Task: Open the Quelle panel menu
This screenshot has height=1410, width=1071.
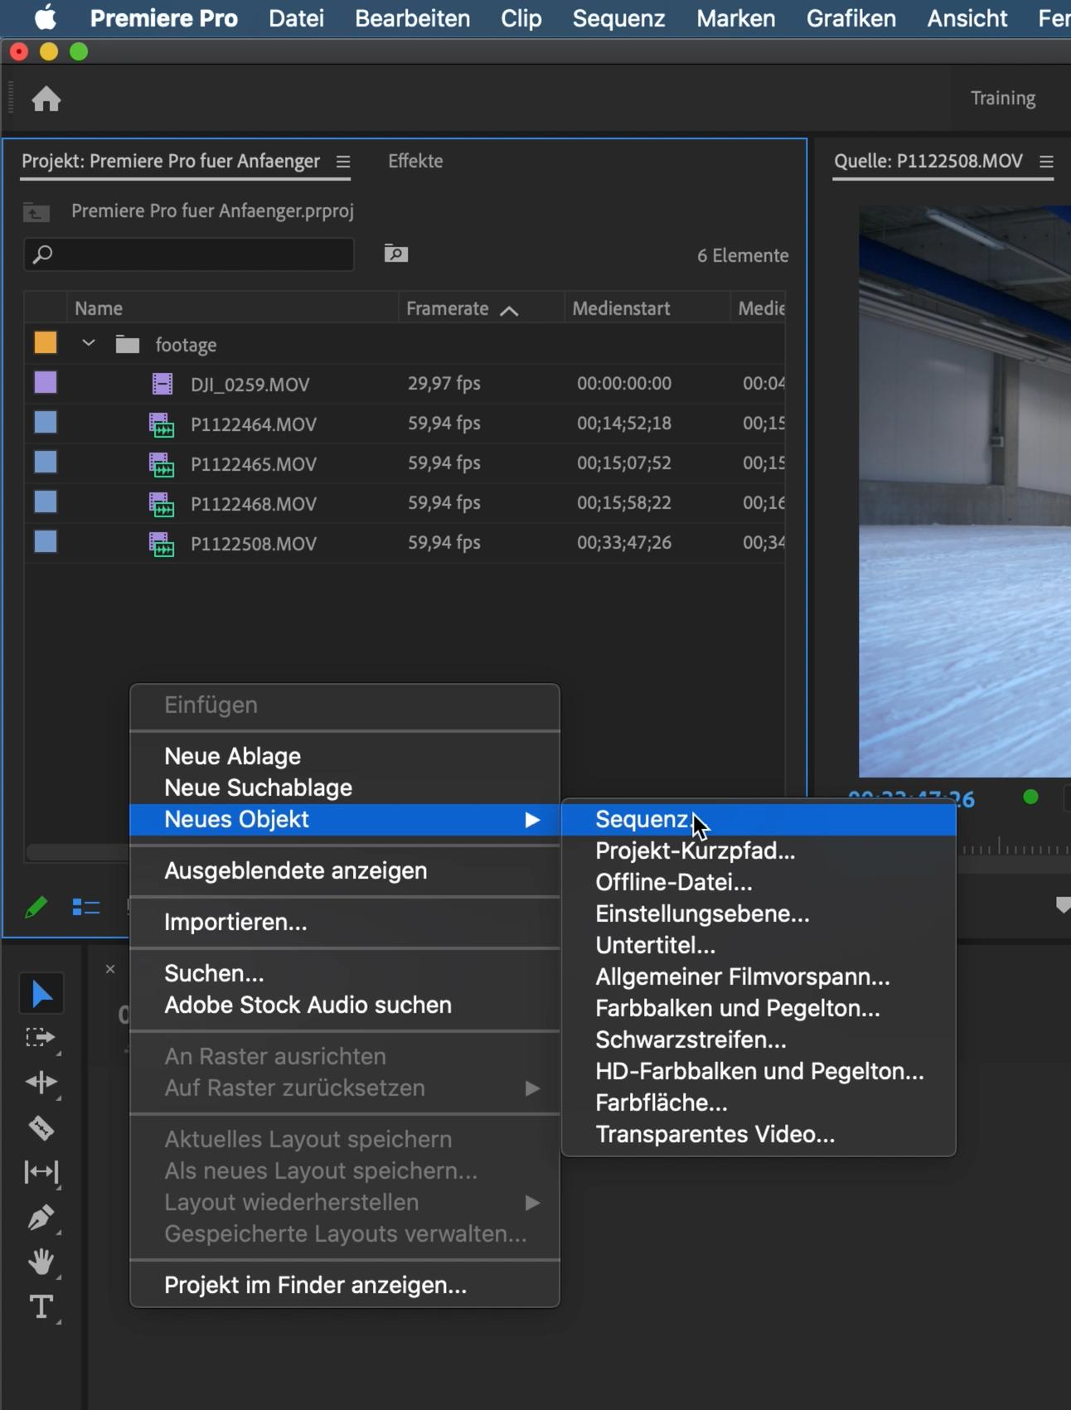Action: (1046, 162)
